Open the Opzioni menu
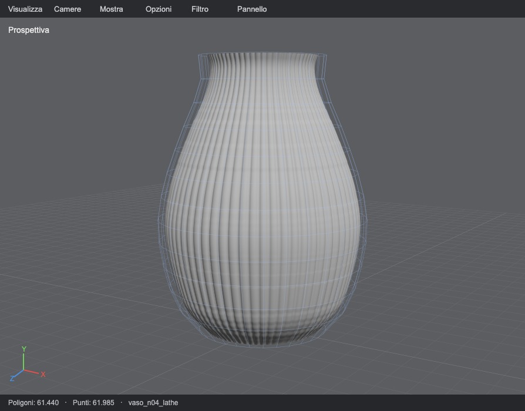525x411 pixels. 159,9
